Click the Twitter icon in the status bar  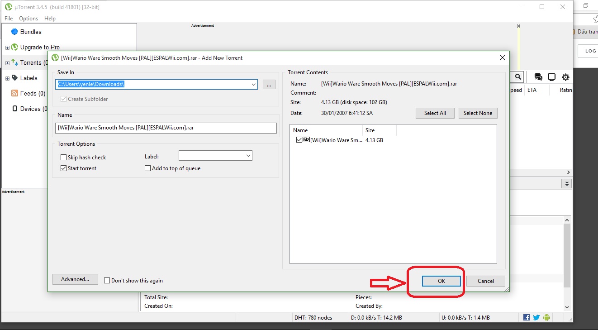(x=536, y=317)
